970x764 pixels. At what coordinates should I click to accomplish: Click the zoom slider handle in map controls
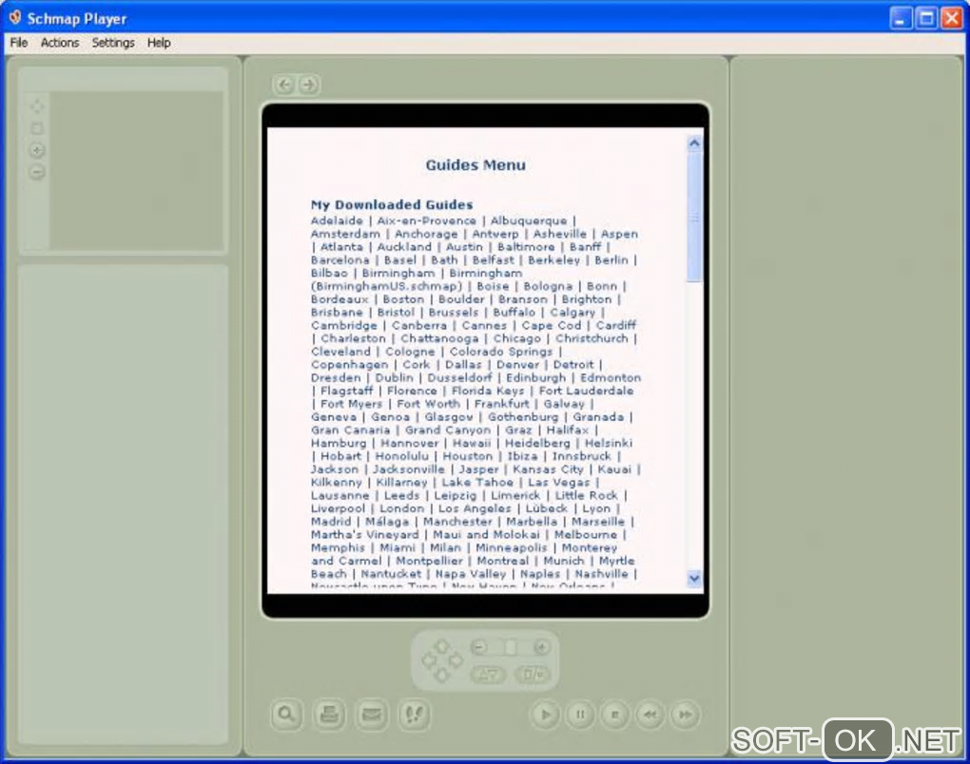point(511,647)
